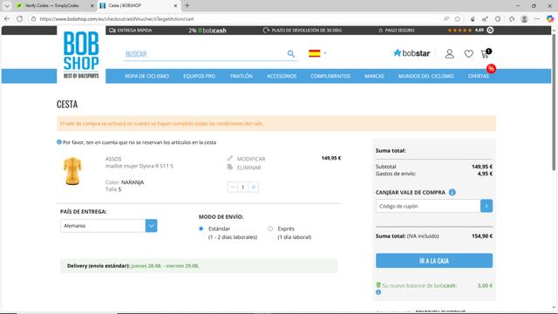Open the Copilot sidebar icon

tap(550, 19)
